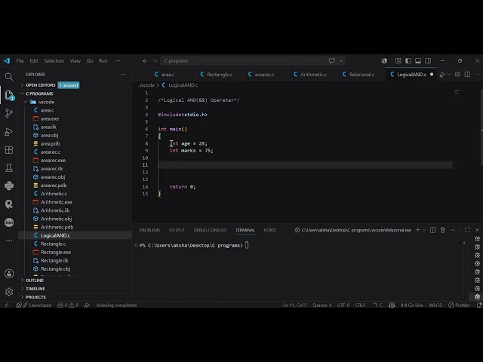Change line ending via CRLF
The image size is (483, 362).
pyautogui.click(x=360, y=305)
